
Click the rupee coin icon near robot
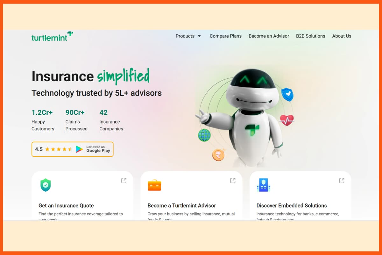click(219, 155)
